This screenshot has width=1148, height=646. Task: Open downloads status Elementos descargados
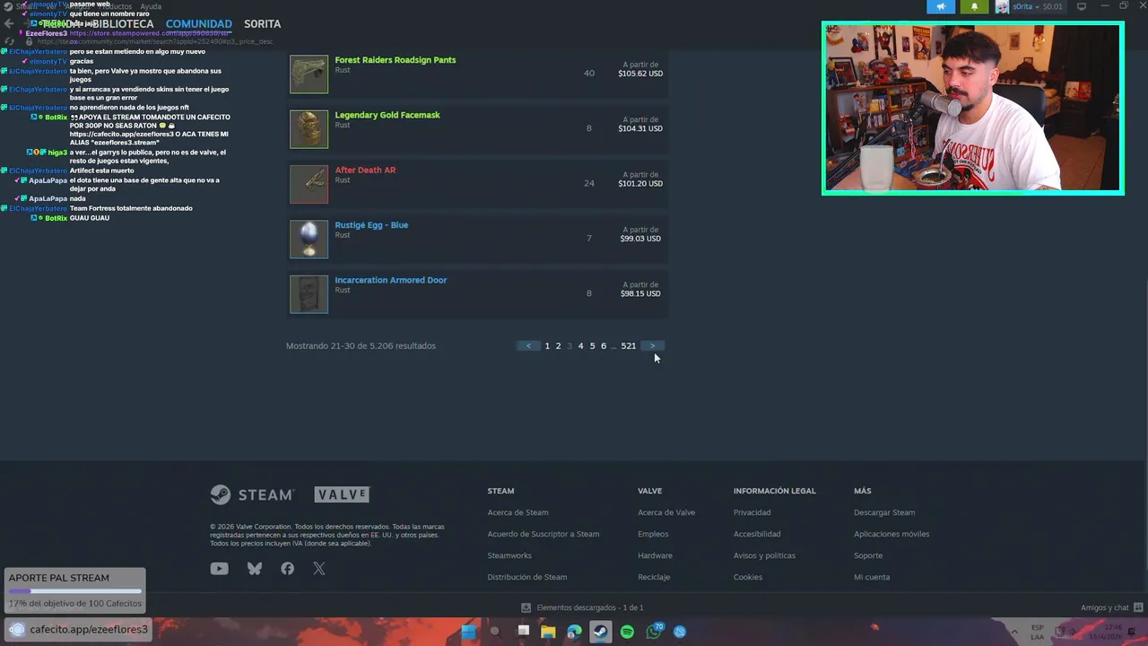tap(583, 607)
